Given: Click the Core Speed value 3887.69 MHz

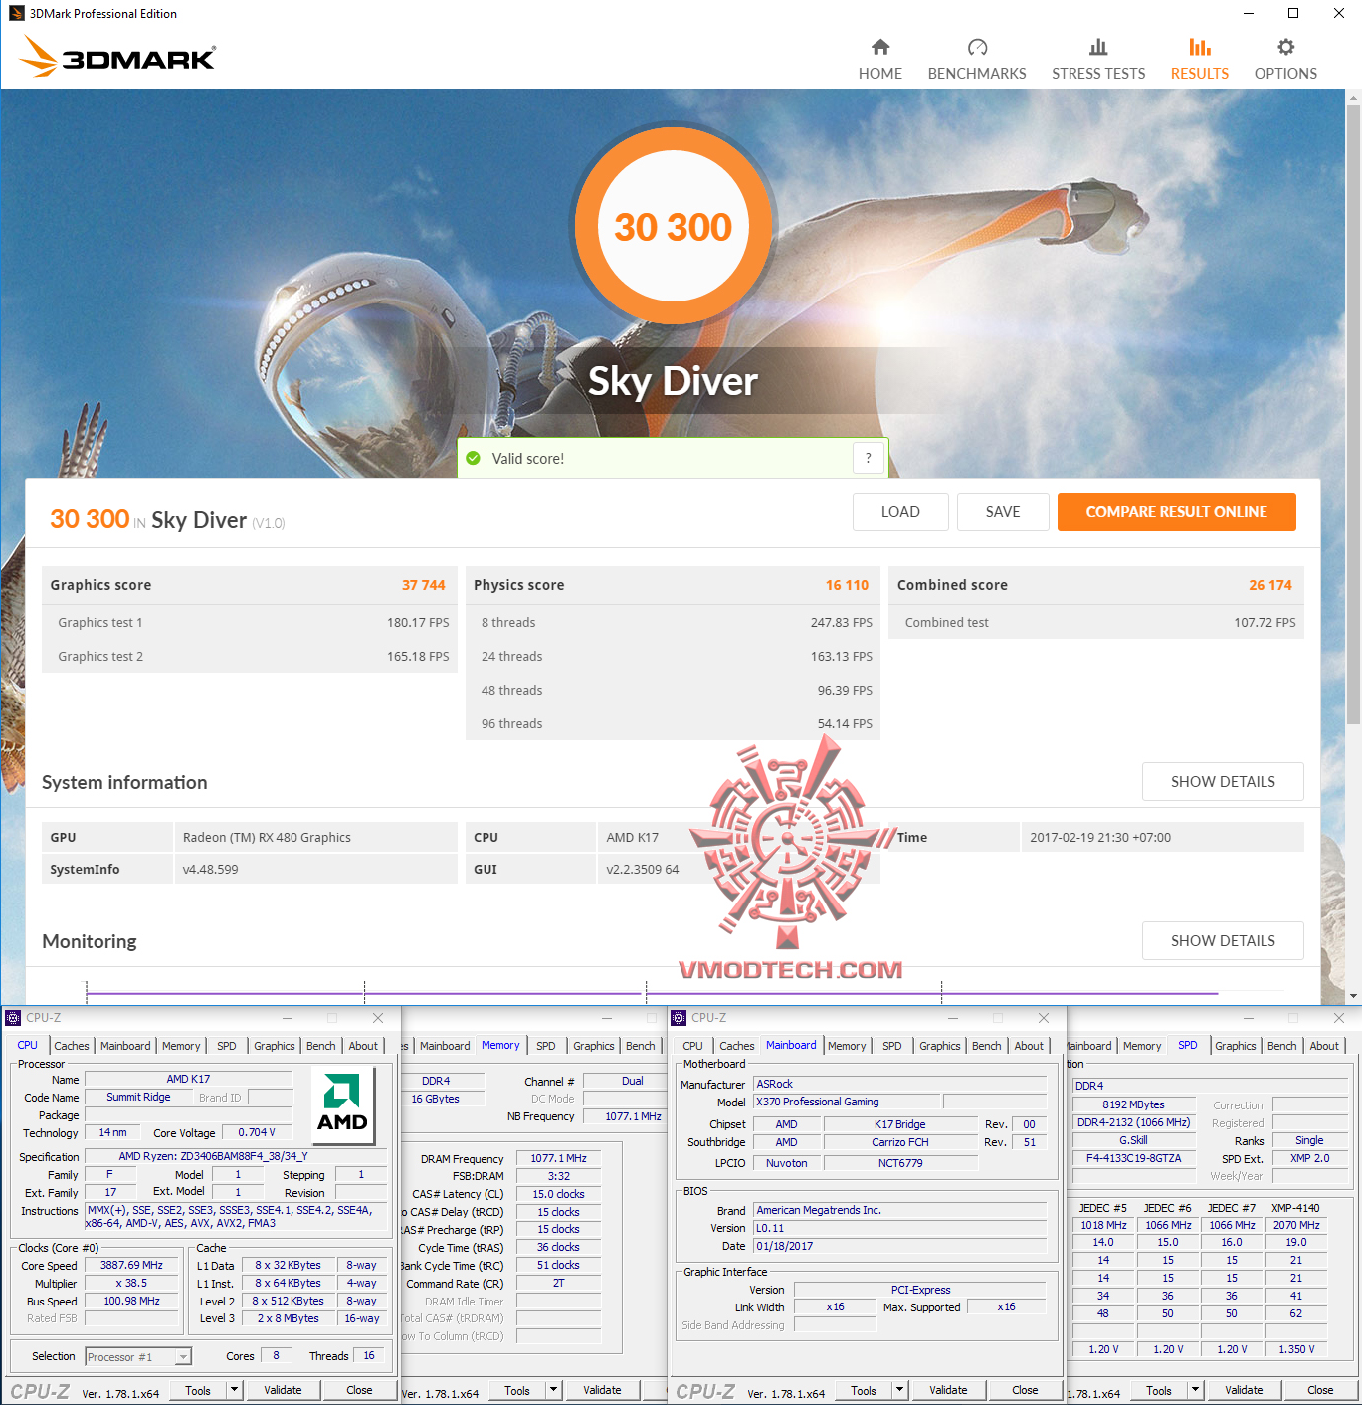Looking at the screenshot, I should pyautogui.click(x=131, y=1266).
